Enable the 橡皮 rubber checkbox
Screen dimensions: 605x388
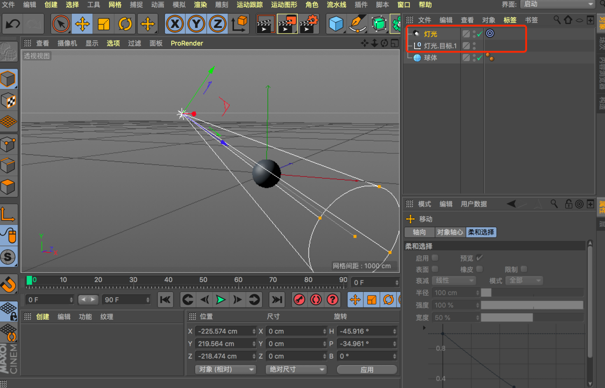click(479, 269)
